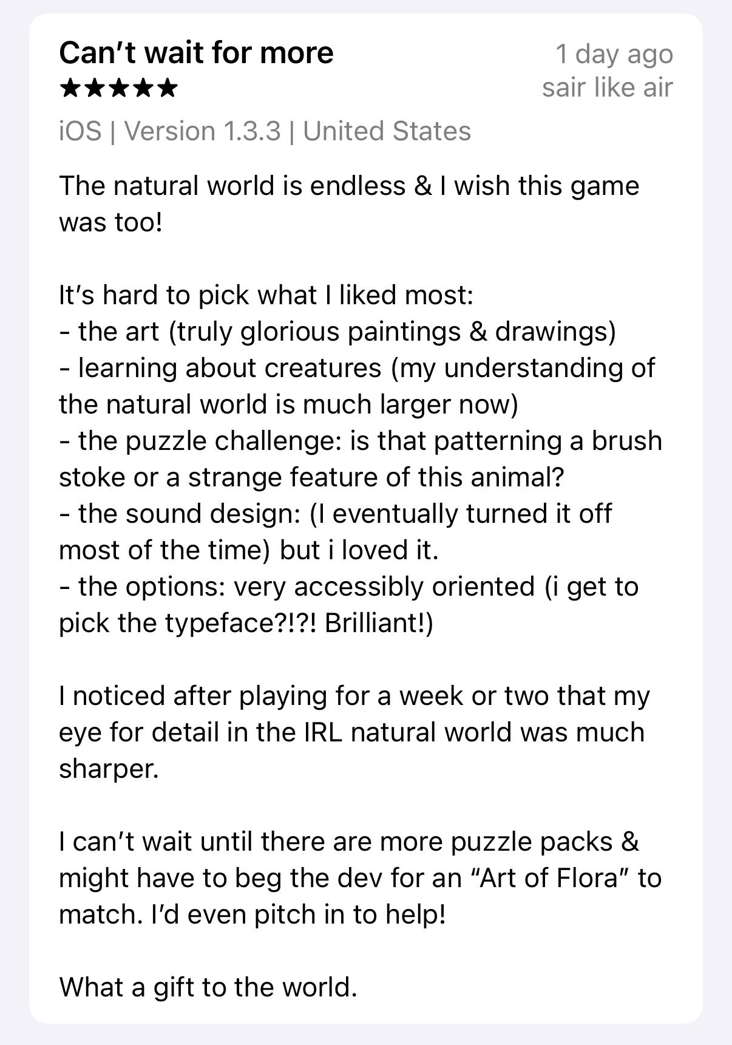
Task: Click the line 'It's hard to pick what I liked most'
Action: [x=266, y=295]
